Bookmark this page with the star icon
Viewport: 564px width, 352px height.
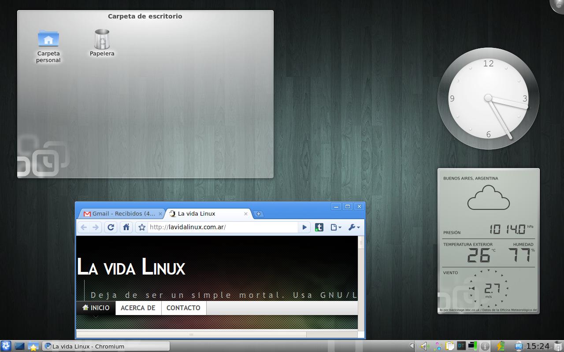(141, 227)
